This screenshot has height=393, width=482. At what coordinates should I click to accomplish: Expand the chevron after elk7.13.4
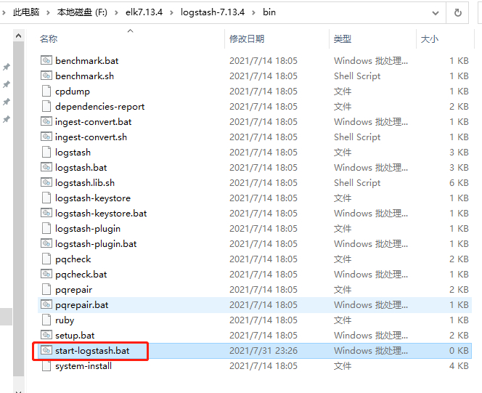click(x=171, y=12)
